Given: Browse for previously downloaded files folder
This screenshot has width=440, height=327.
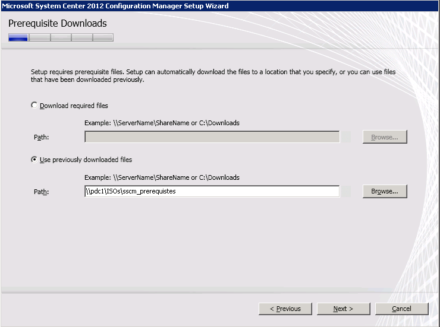Looking at the screenshot, I should point(385,191).
